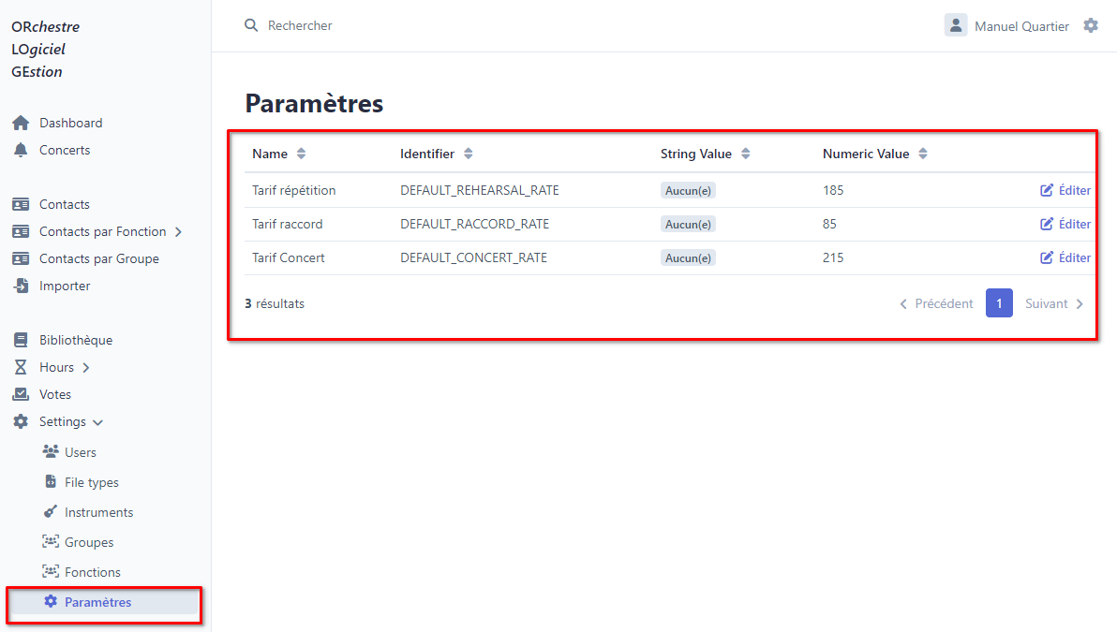Screen dimensions: 1117x632
Task: Click the gear icon beside Manuel Quartier
Action: tap(1091, 25)
